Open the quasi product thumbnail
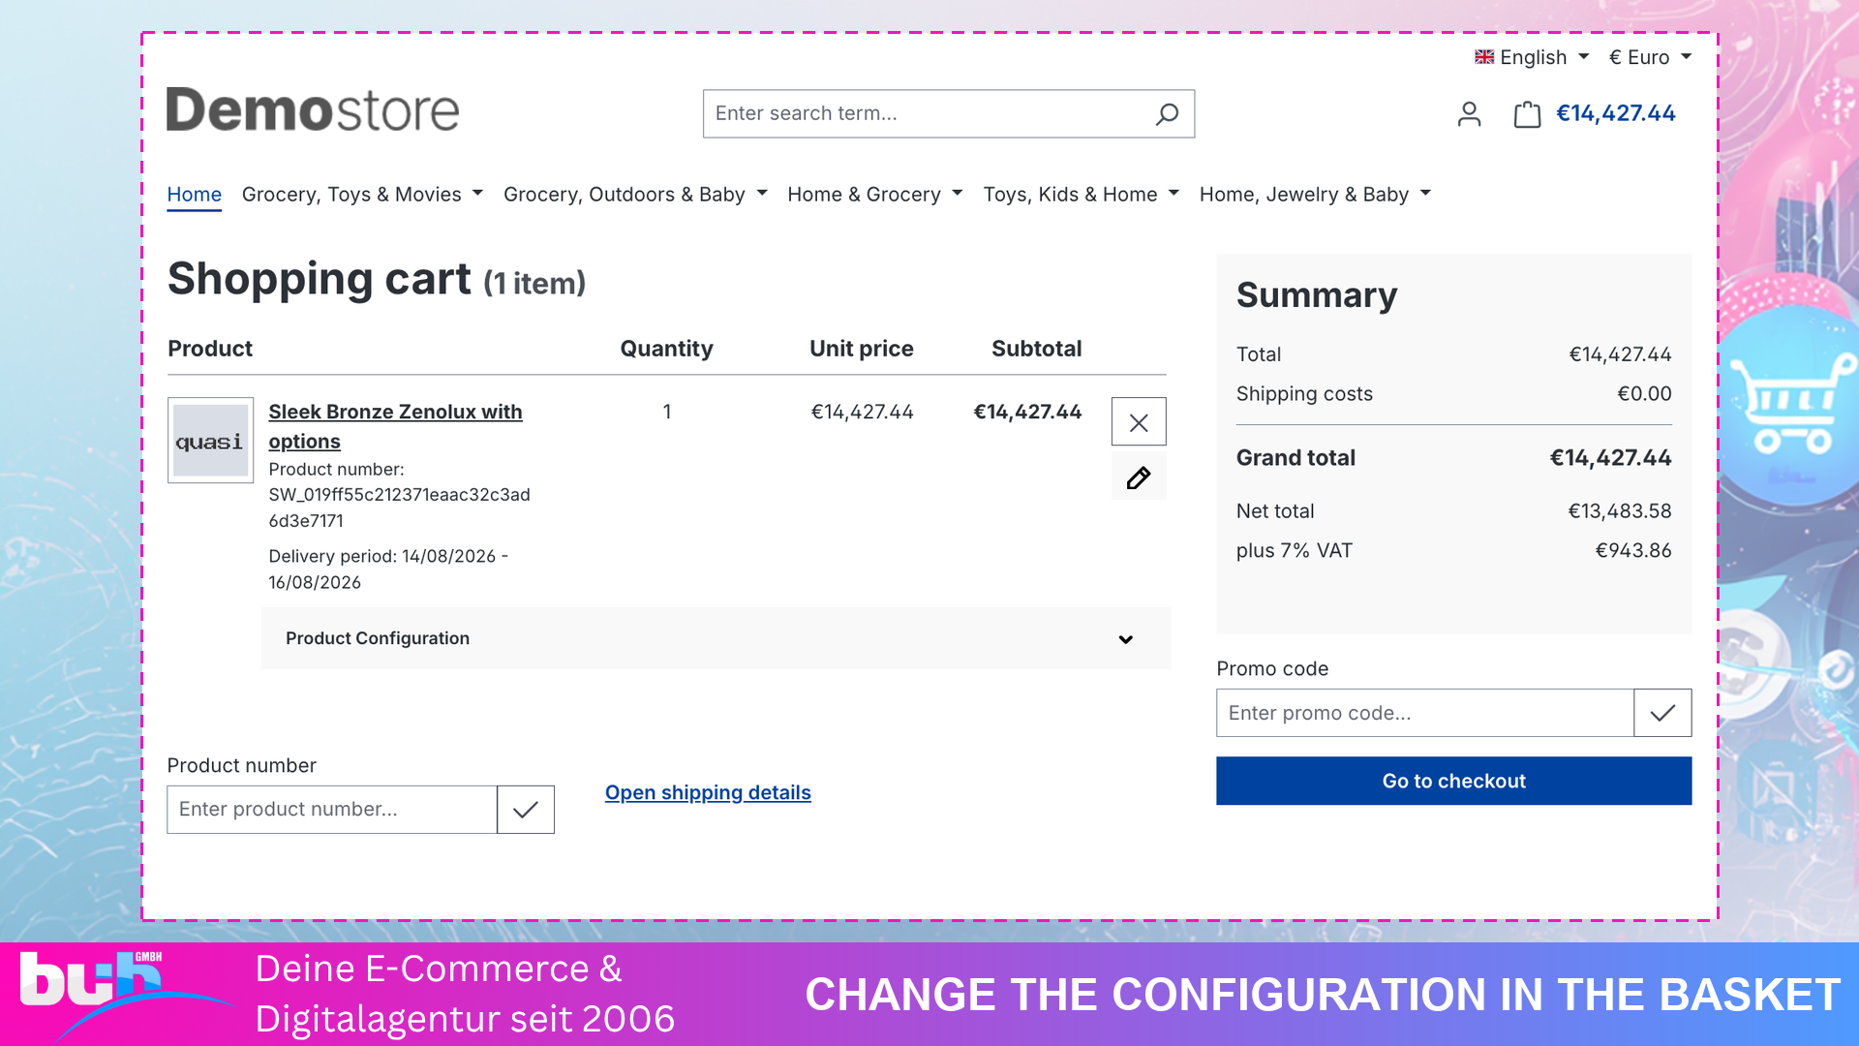1859x1046 pixels. click(x=210, y=441)
